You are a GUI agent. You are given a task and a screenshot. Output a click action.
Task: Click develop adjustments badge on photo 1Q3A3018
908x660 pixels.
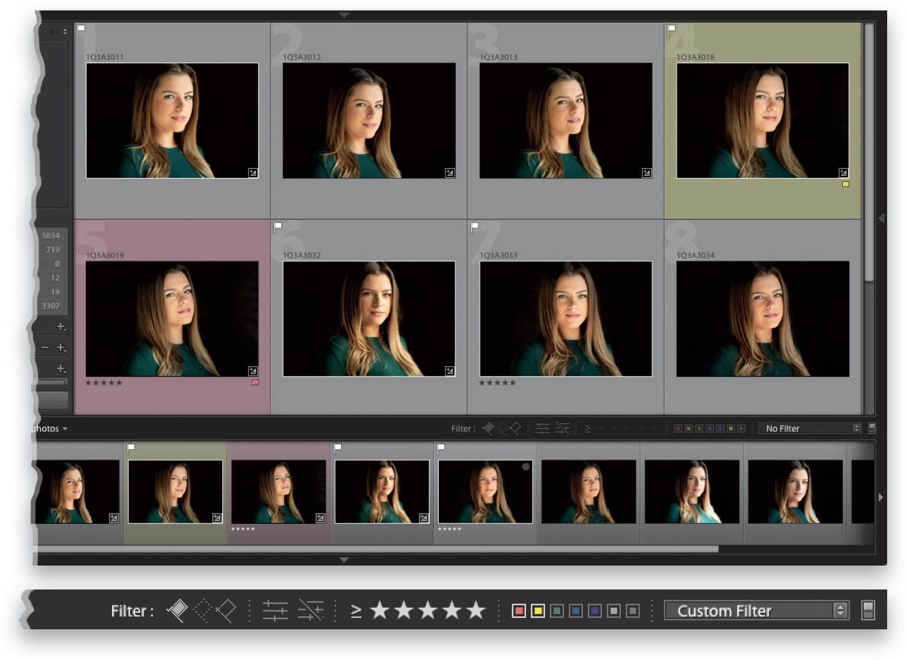pyautogui.click(x=844, y=173)
